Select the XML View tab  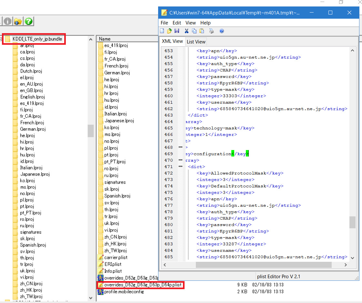[172, 41]
